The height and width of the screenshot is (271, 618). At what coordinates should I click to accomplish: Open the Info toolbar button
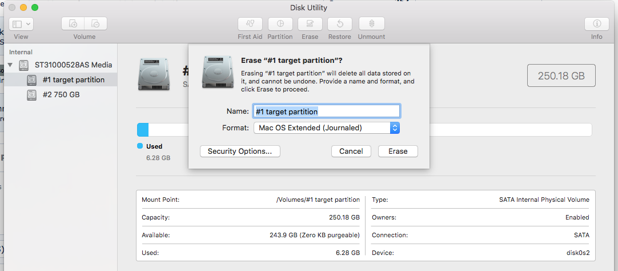(597, 24)
